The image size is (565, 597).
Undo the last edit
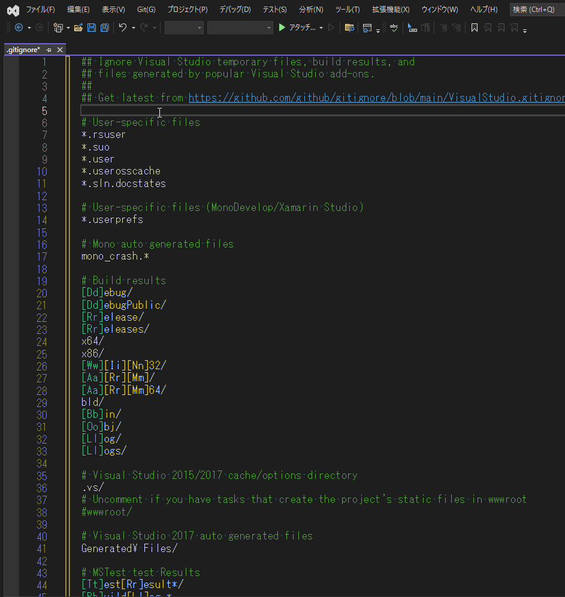point(122,28)
